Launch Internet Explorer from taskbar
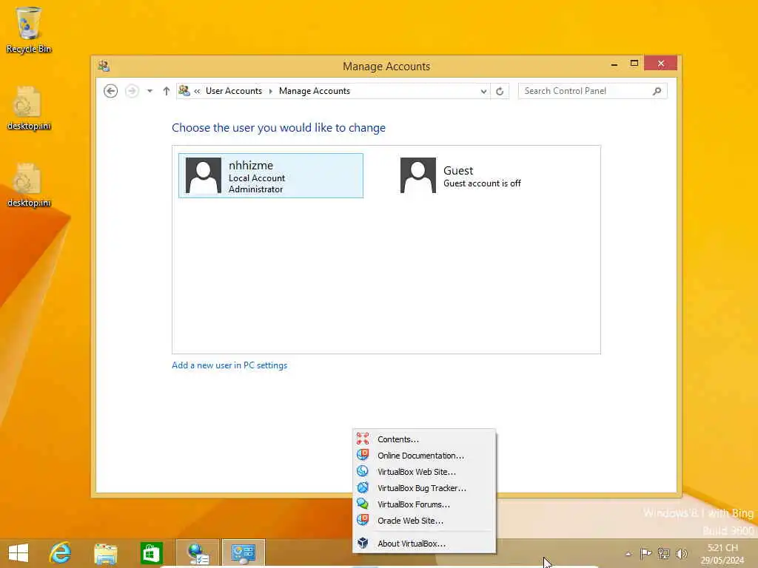This screenshot has width=758, height=568. point(61,553)
